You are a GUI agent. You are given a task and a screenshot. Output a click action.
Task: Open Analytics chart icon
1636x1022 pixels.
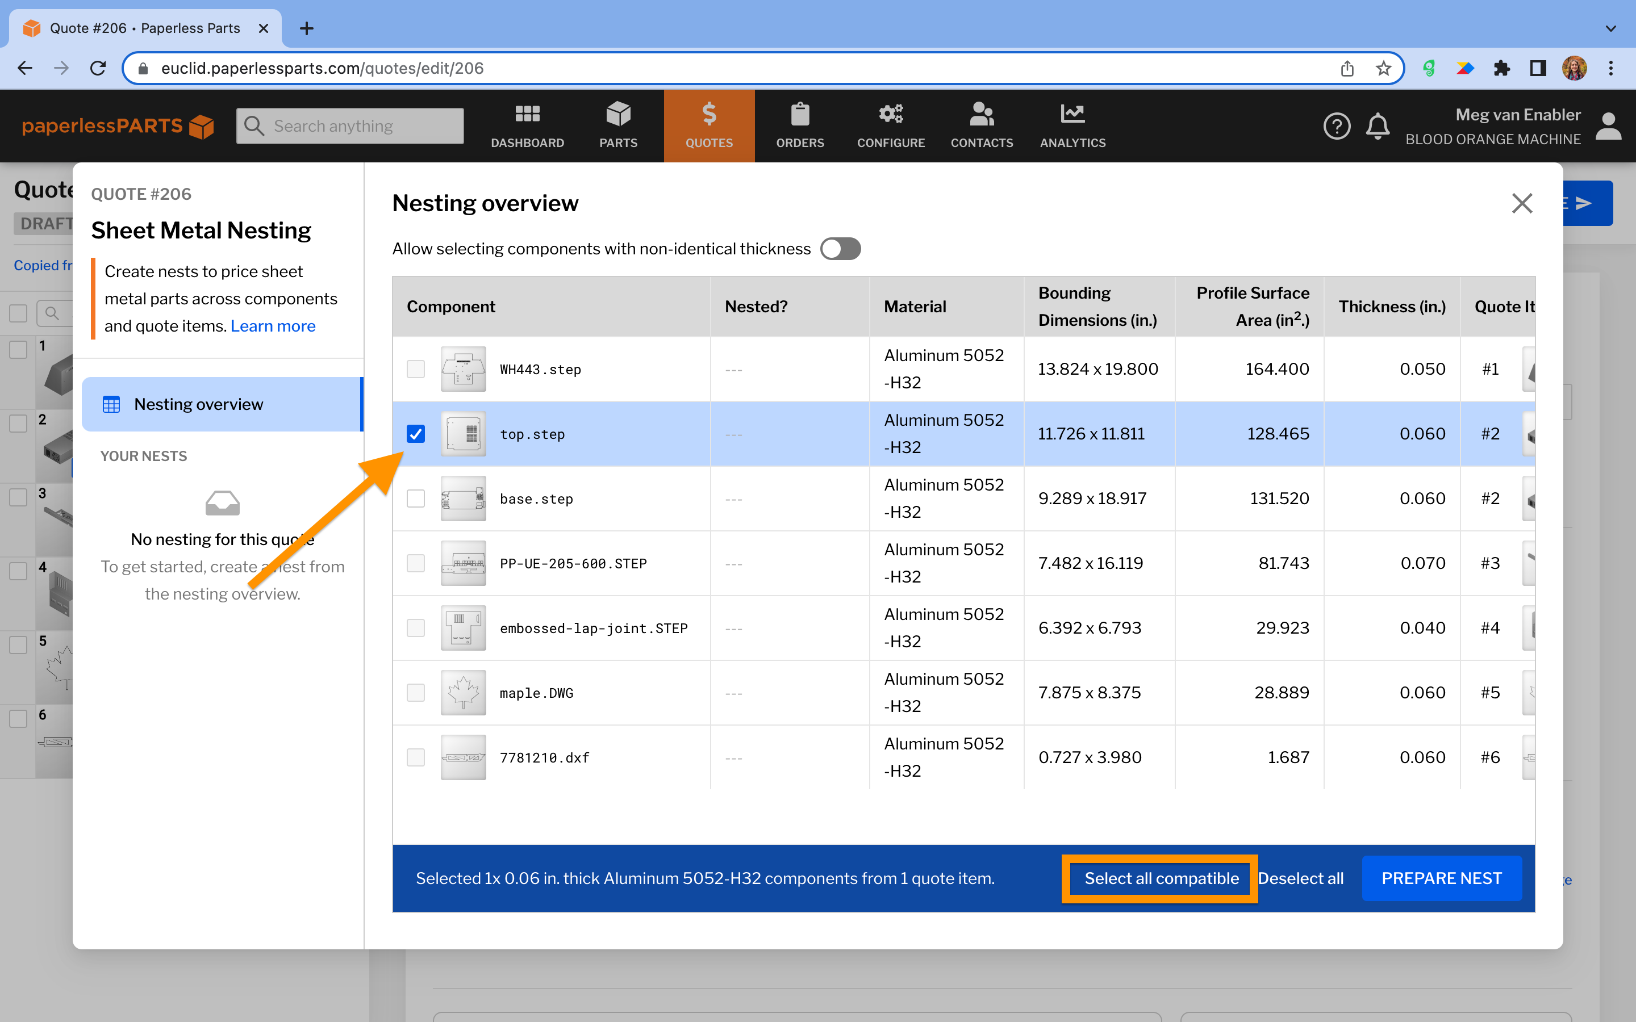point(1072,115)
